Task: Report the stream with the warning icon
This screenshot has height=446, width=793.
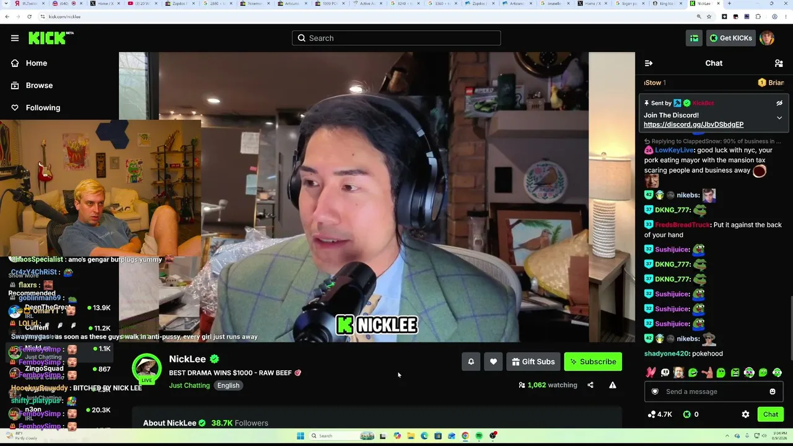Action: pos(613,385)
